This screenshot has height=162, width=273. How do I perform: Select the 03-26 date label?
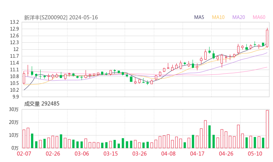[139, 154]
